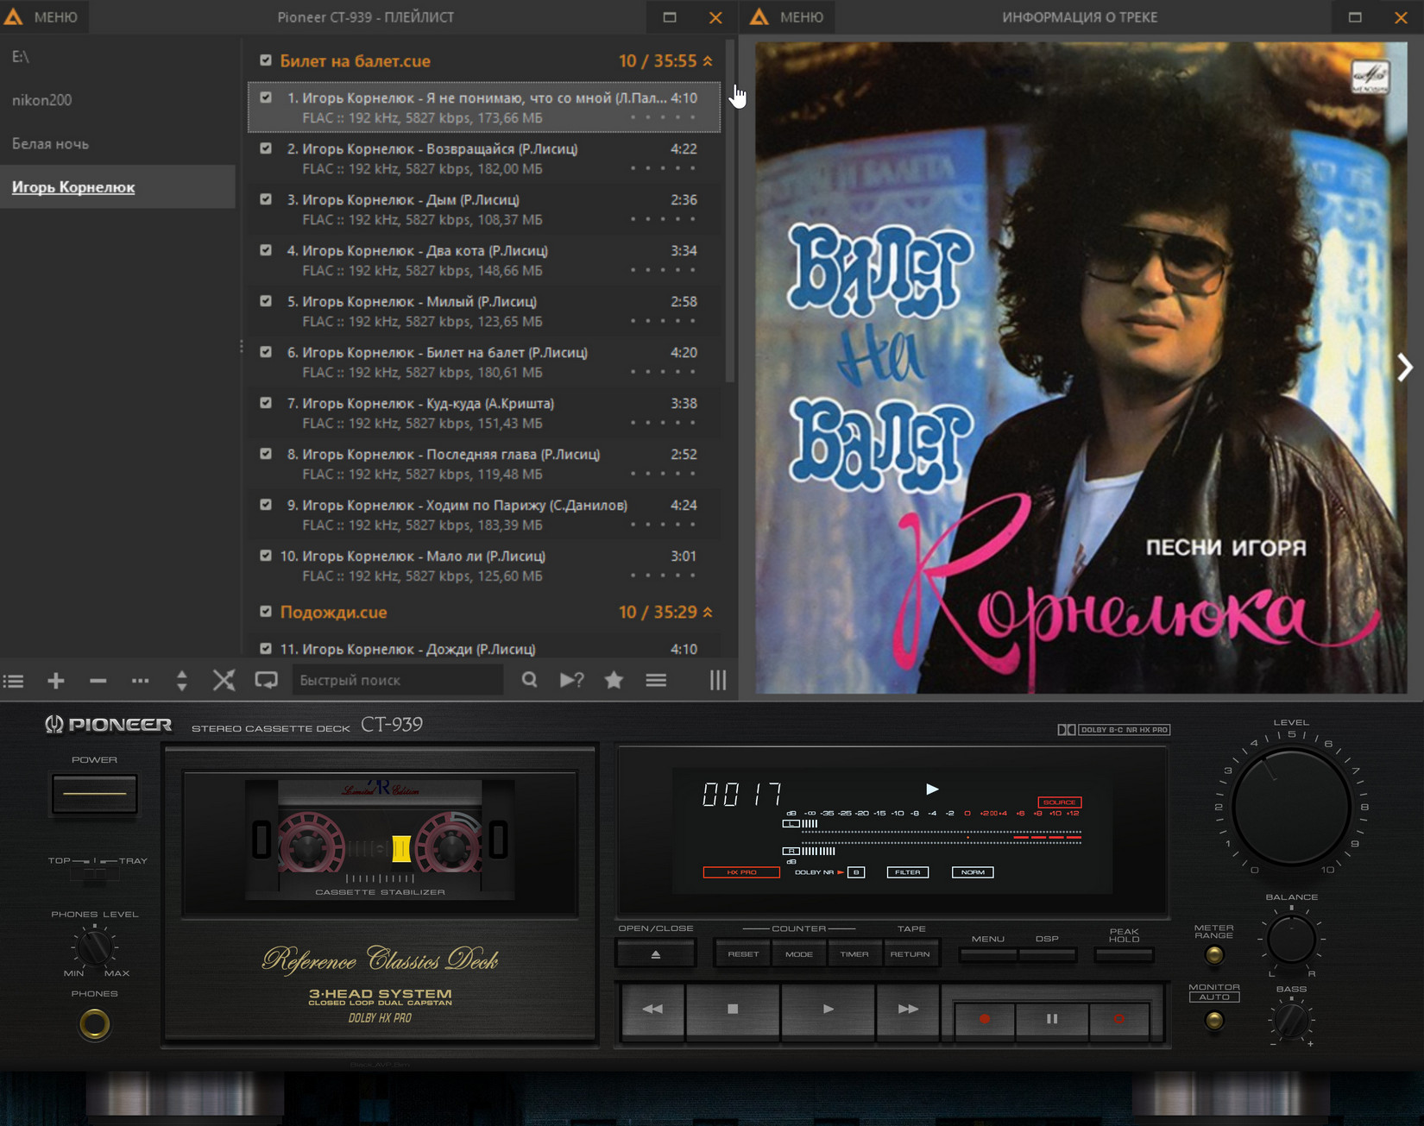1424x1126 pixels.
Task: Click the red record button on deck
Action: tap(985, 1019)
